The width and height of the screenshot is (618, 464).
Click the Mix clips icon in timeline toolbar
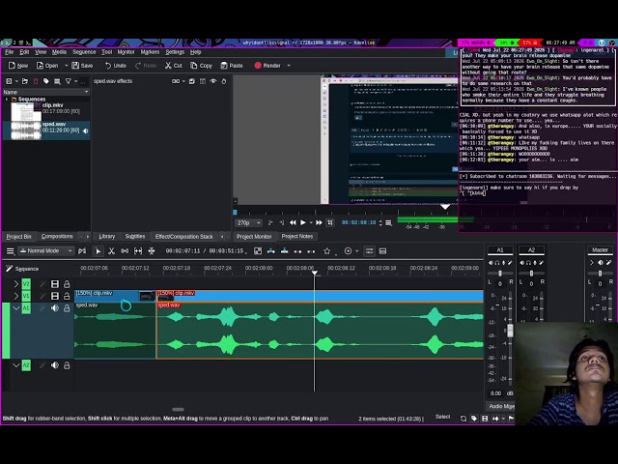(258, 251)
